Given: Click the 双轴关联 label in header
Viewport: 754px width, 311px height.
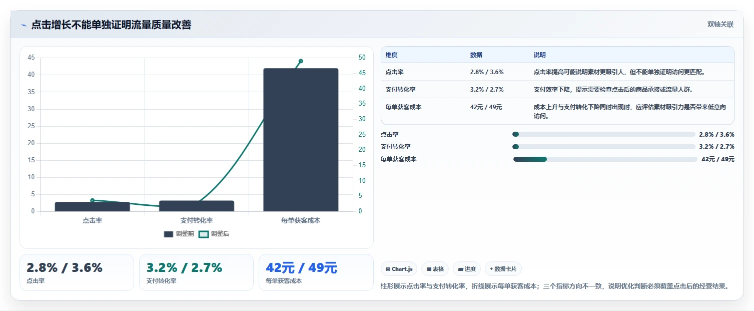Looking at the screenshot, I should [x=720, y=24].
